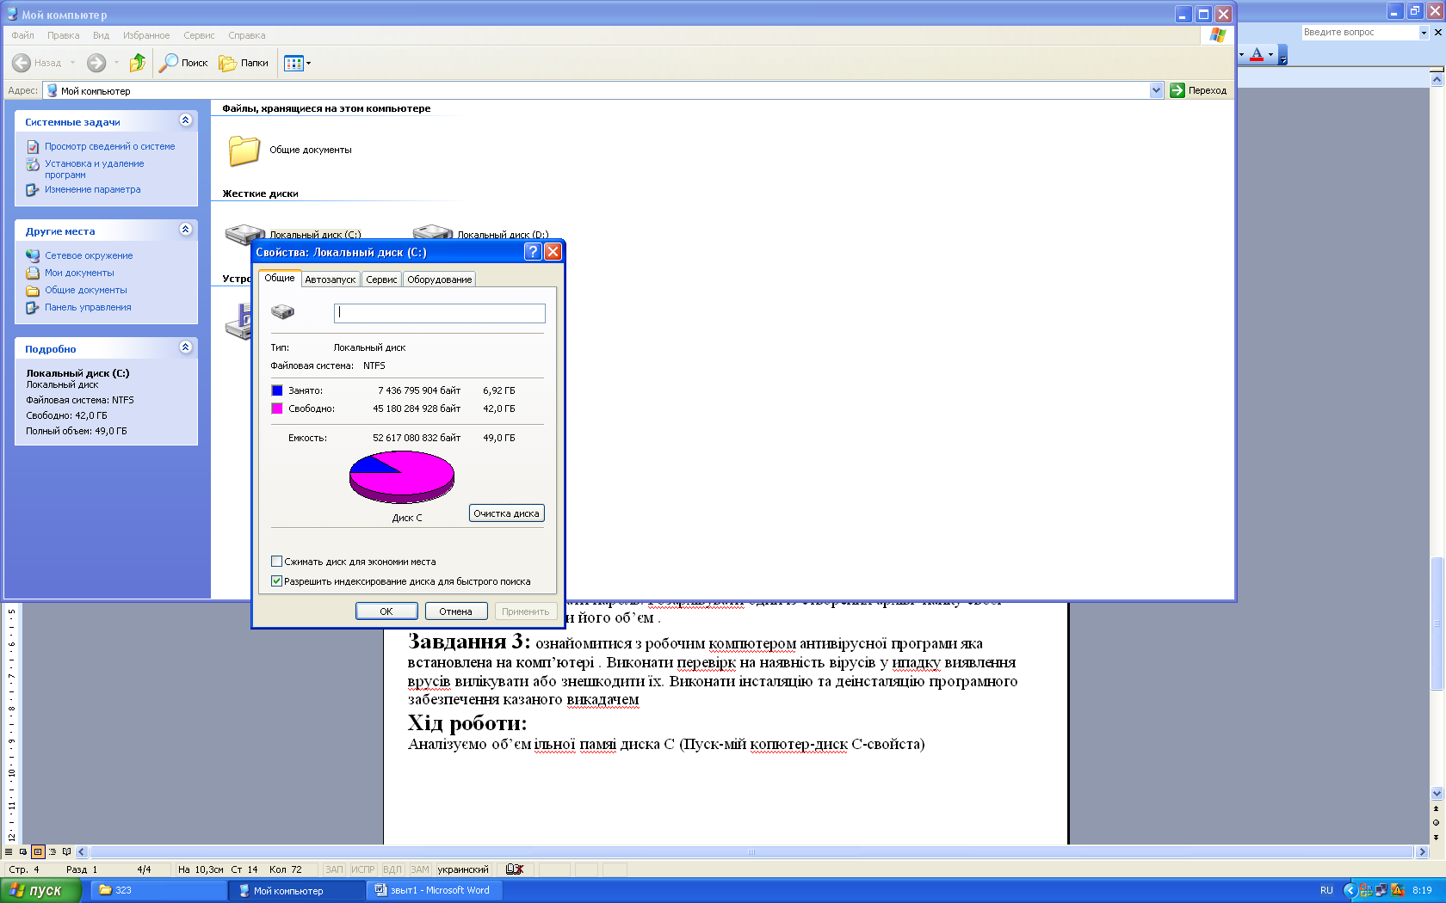Click the Отмена button
Image resolution: width=1446 pixels, height=903 pixels.
click(x=455, y=611)
